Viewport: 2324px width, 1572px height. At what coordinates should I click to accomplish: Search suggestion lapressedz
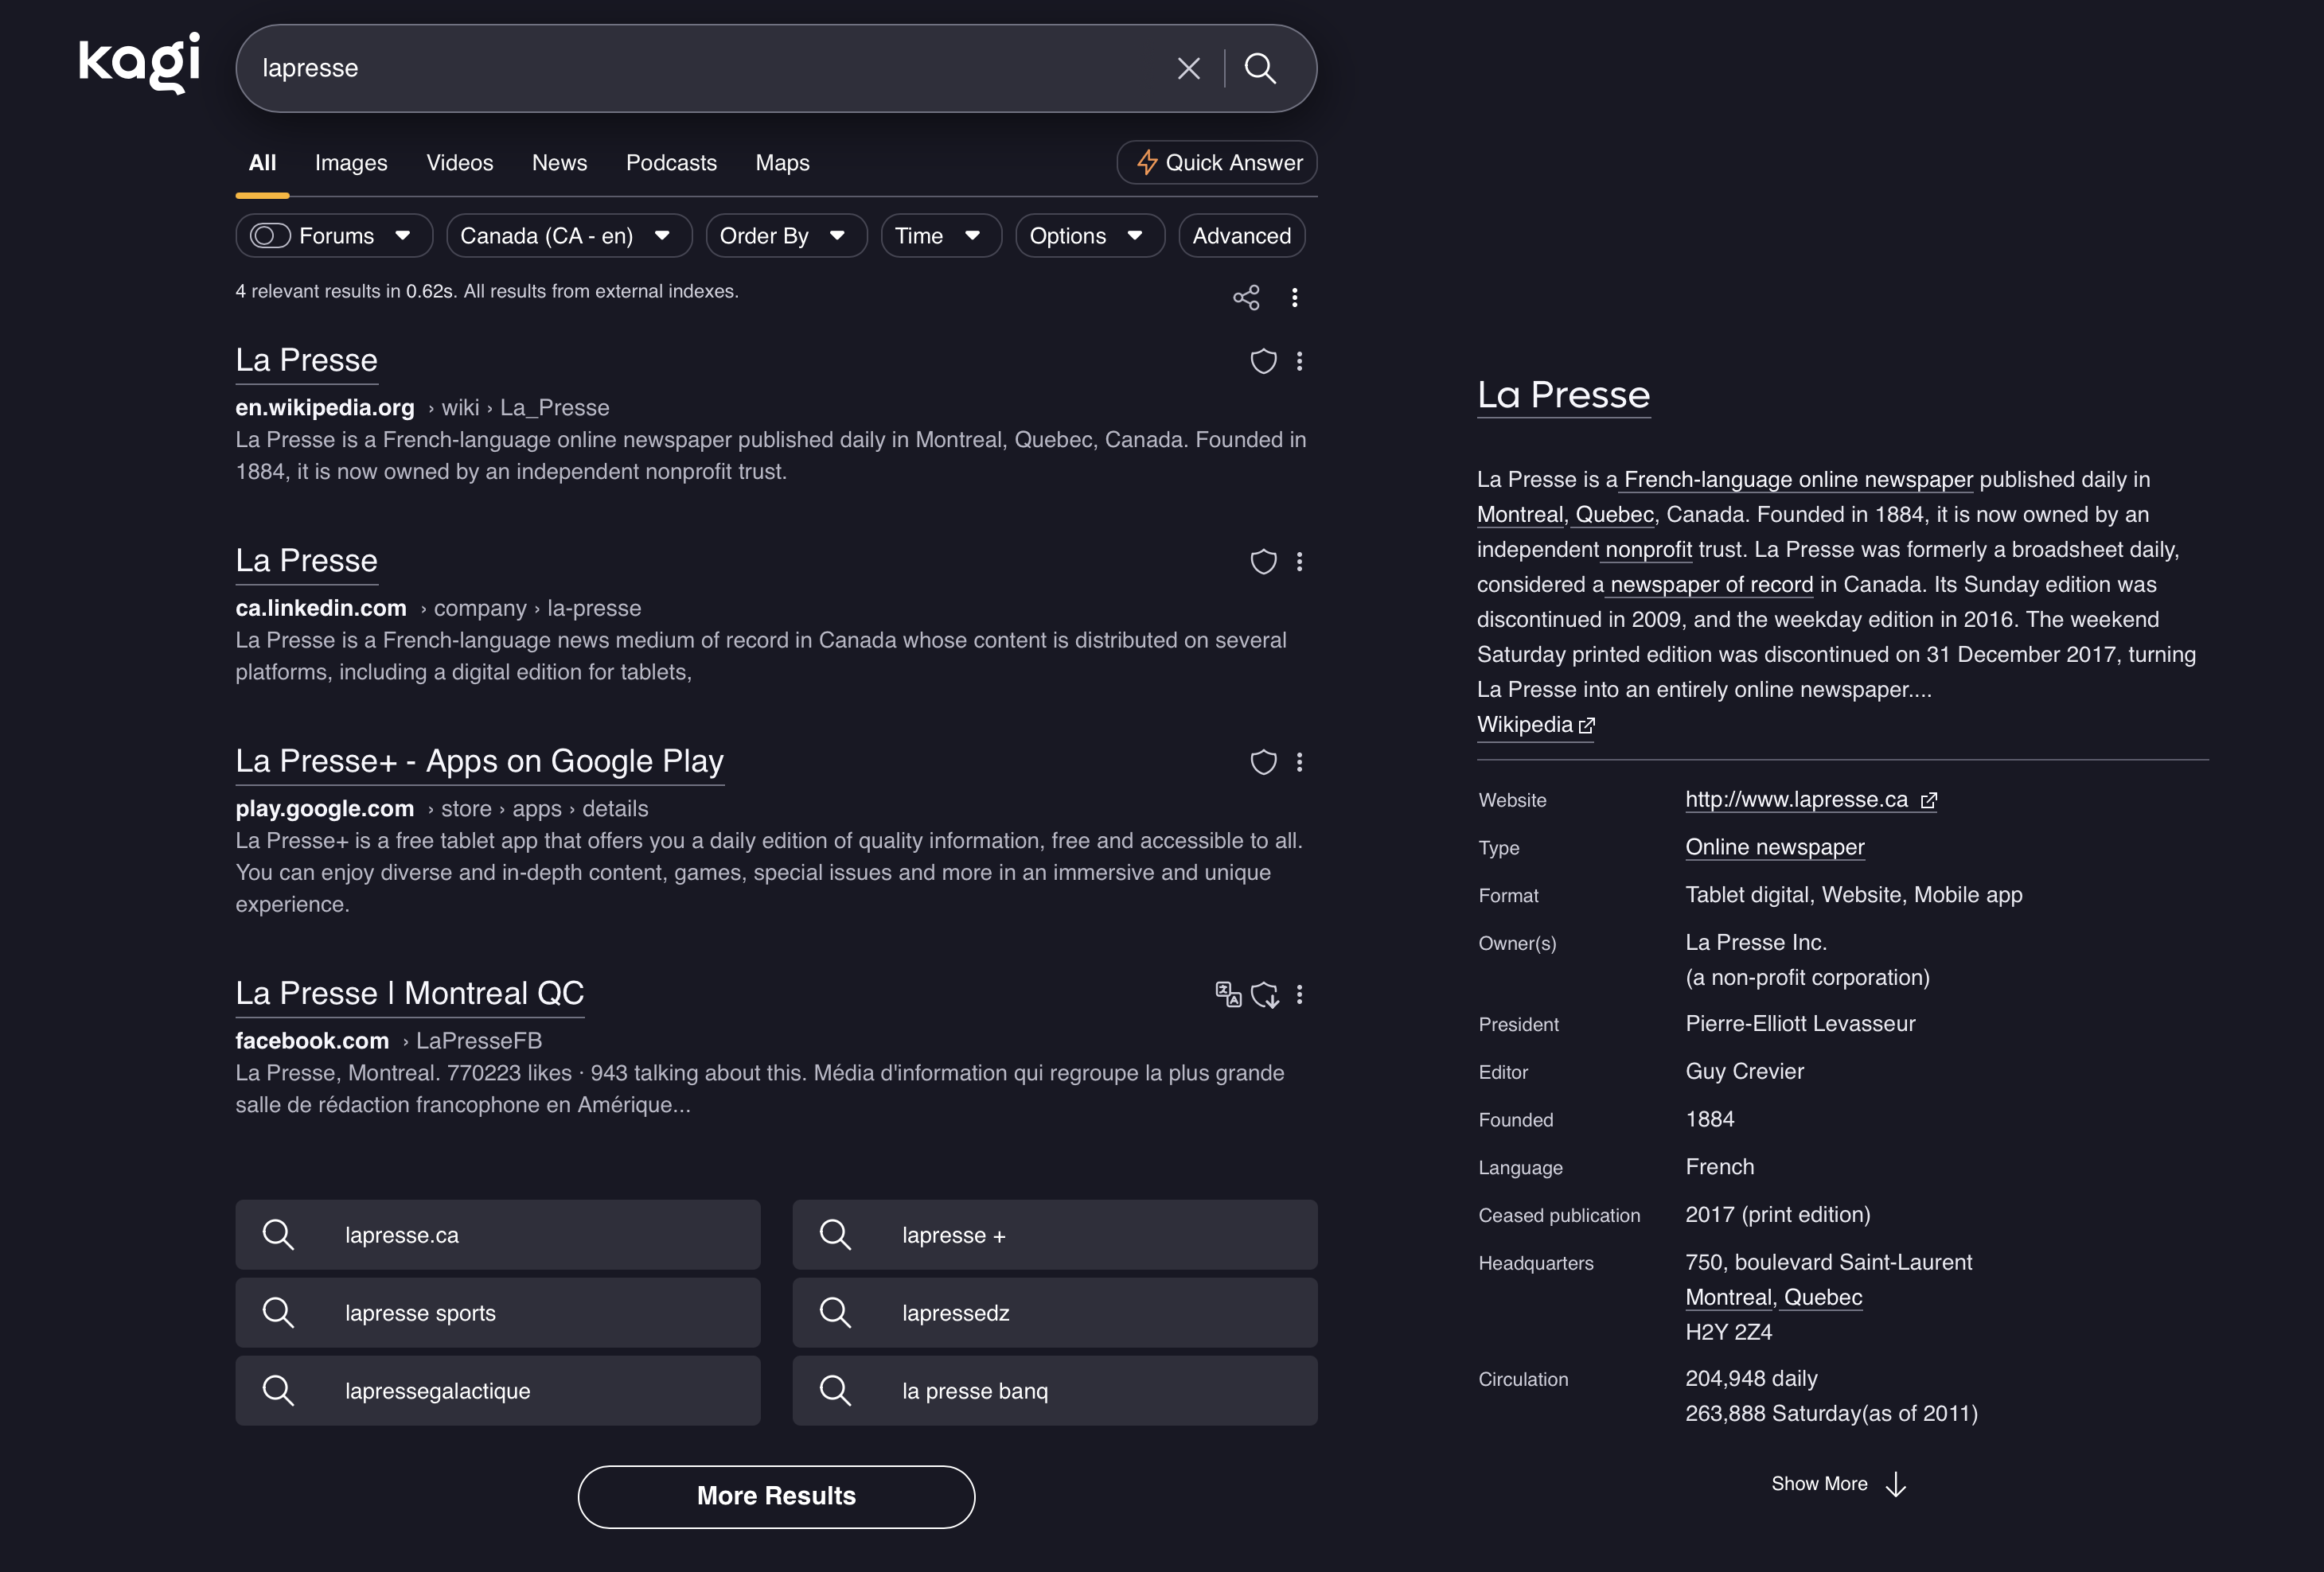pos(1055,1313)
